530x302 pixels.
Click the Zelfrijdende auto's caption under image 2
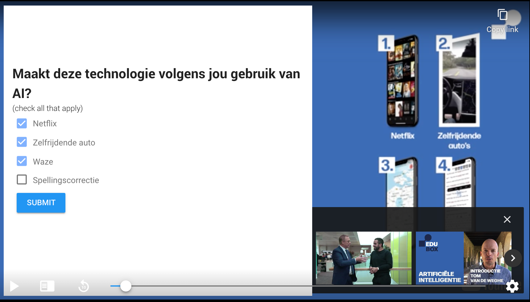coord(459,141)
